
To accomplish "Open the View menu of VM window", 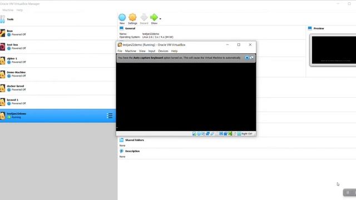I will [x=142, y=51].
